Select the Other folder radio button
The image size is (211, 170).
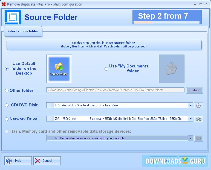(x=7, y=90)
